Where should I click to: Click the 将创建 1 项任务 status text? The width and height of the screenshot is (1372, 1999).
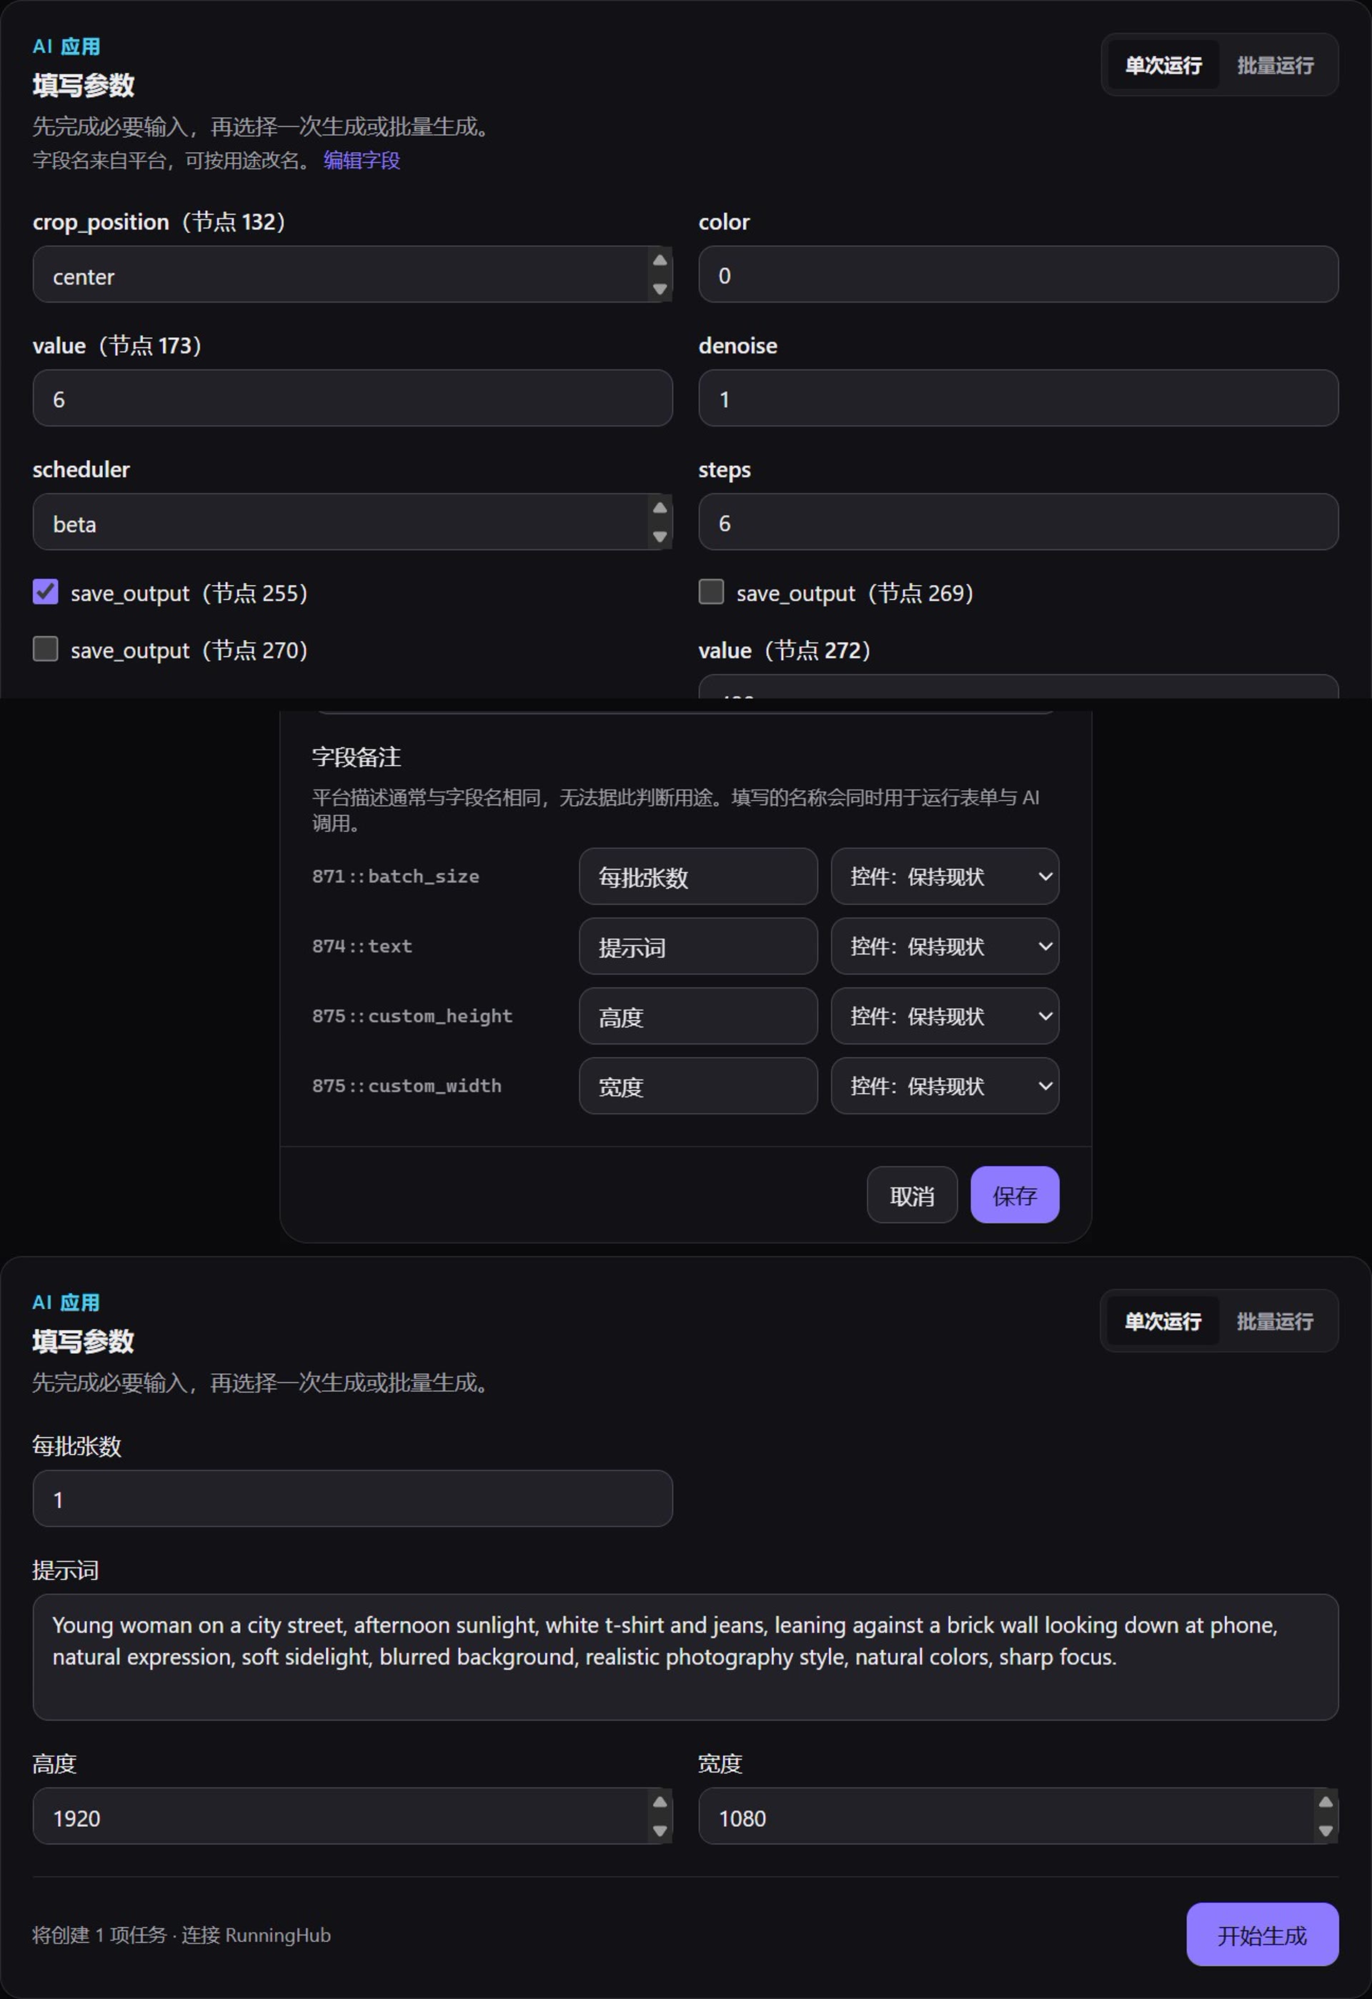click(x=99, y=1935)
